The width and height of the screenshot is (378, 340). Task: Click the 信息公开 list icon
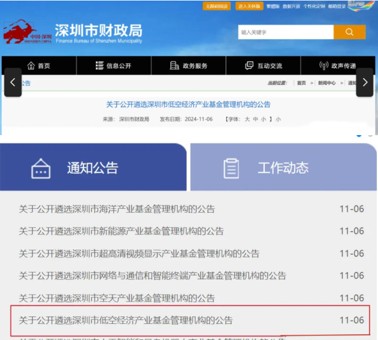click(100, 66)
